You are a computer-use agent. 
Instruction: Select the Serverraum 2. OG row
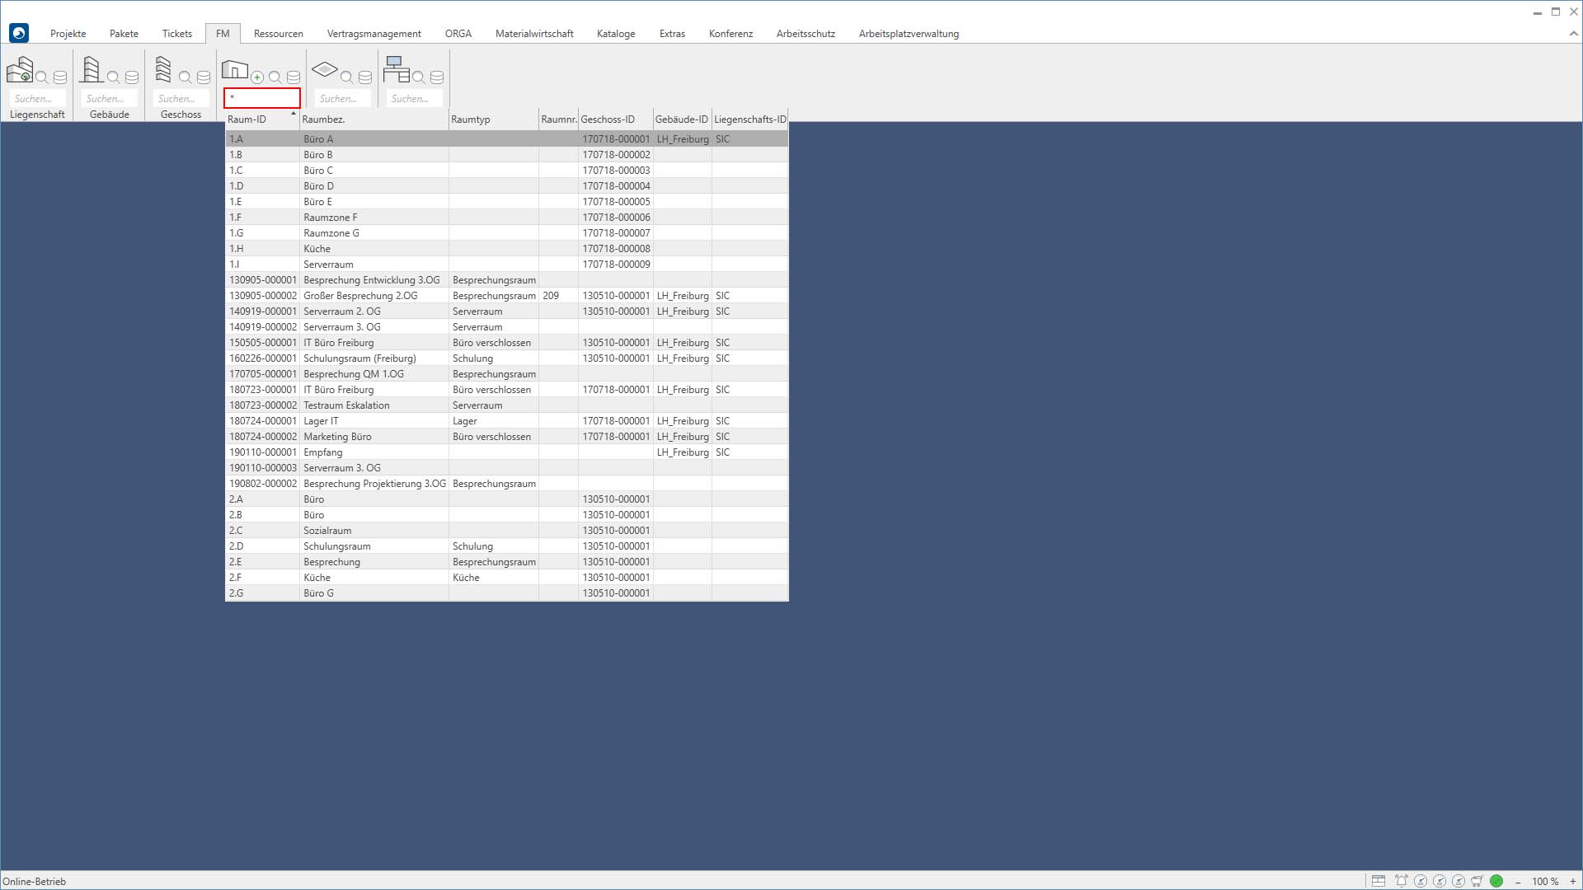pos(341,311)
